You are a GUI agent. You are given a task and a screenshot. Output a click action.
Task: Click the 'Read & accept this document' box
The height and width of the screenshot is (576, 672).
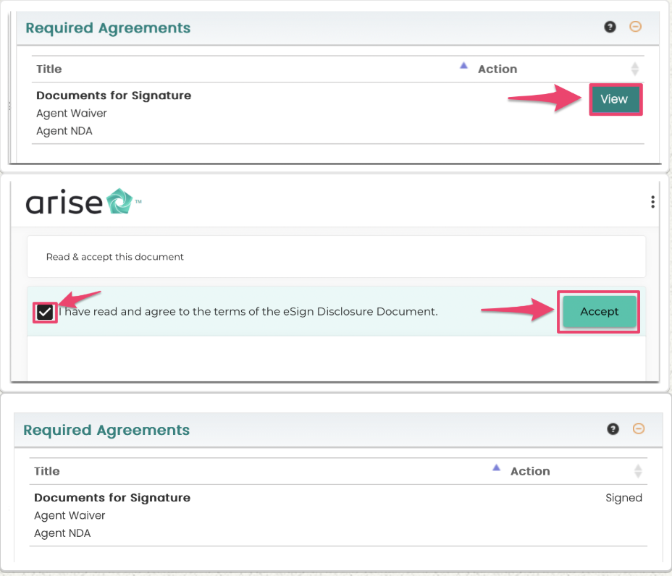pyautogui.click(x=336, y=257)
